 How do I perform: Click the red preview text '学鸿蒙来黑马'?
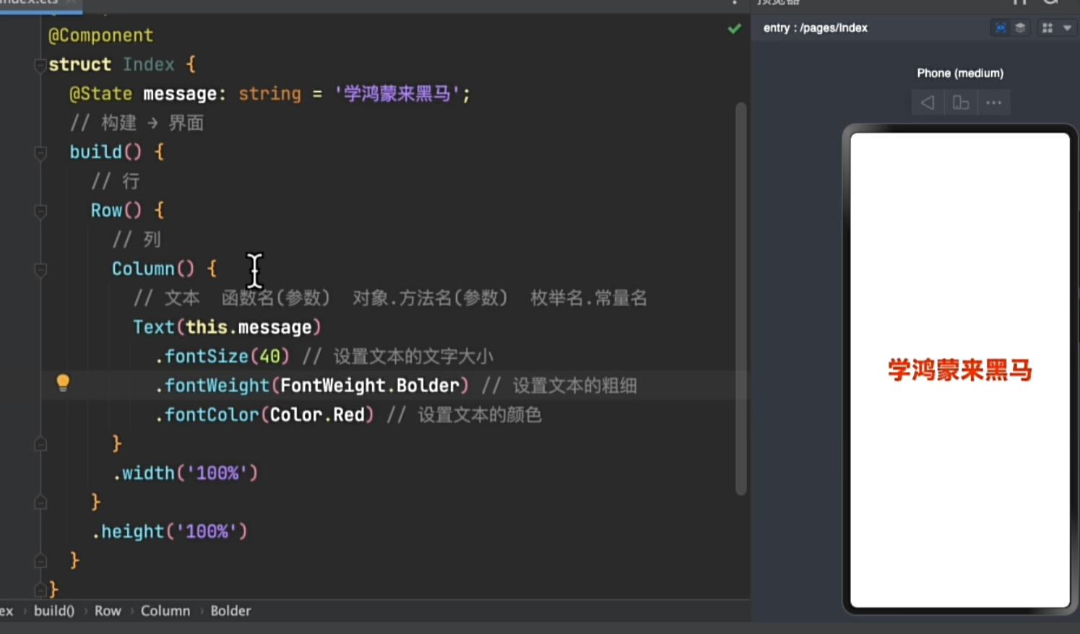click(x=960, y=370)
